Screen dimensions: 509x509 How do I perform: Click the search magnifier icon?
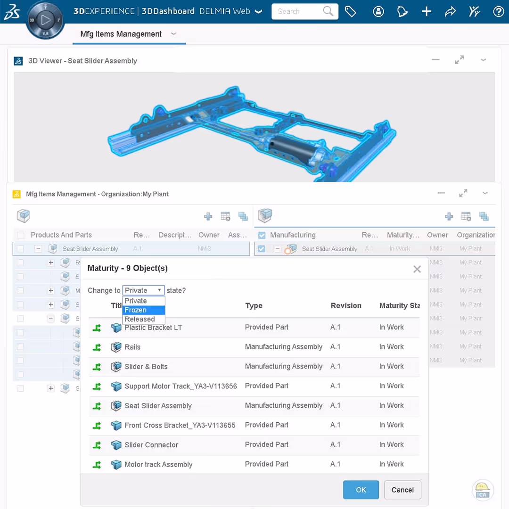pos(328,11)
